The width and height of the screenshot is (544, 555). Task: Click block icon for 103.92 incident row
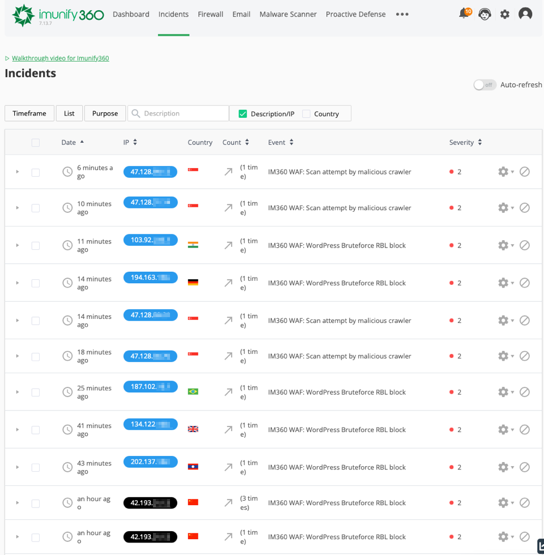pos(525,245)
